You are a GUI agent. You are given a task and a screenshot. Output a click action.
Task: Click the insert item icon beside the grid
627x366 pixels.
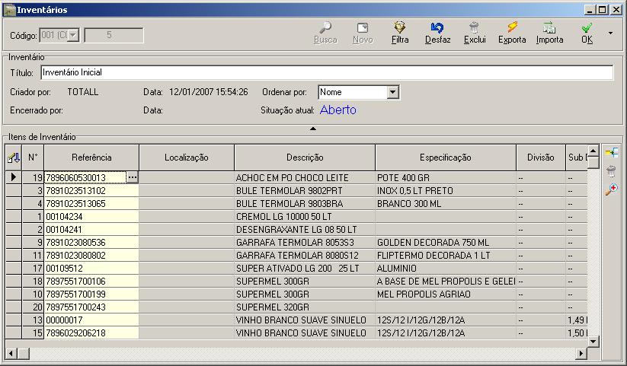612,153
